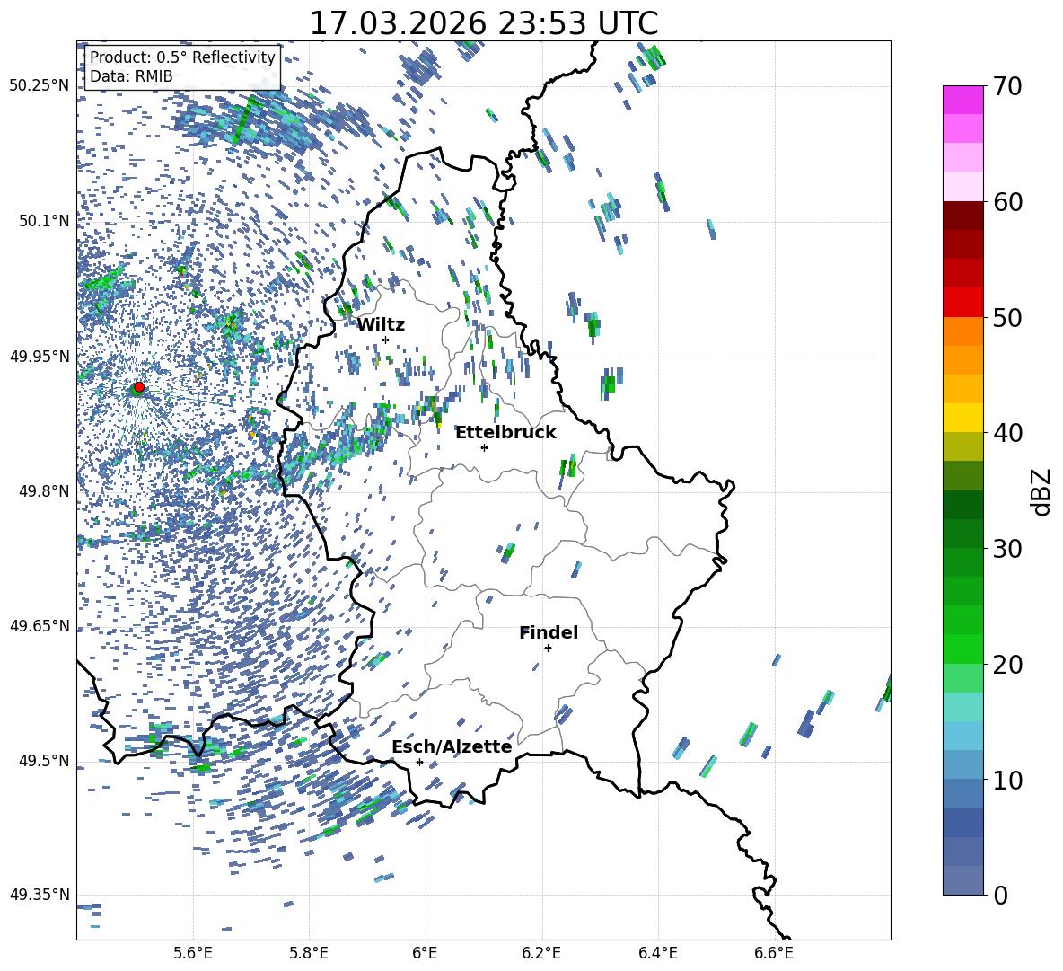
Task: Select the Esch/Alzette cross marker
Action: coord(419,762)
